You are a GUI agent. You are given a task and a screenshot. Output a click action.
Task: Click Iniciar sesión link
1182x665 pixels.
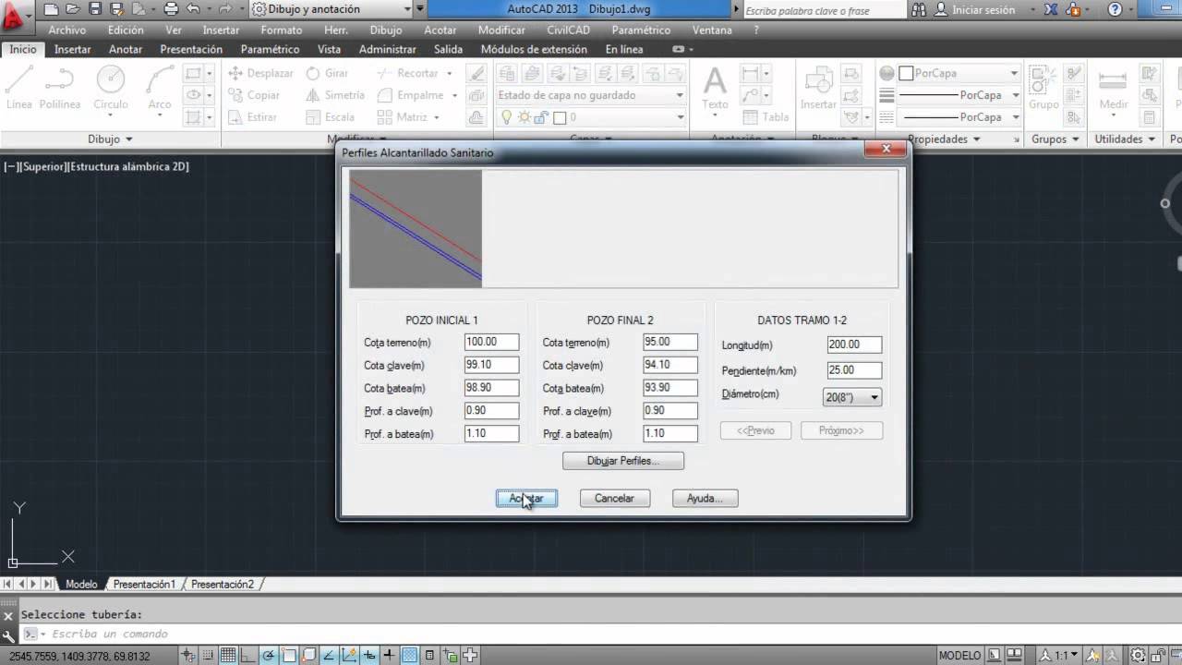click(x=983, y=9)
